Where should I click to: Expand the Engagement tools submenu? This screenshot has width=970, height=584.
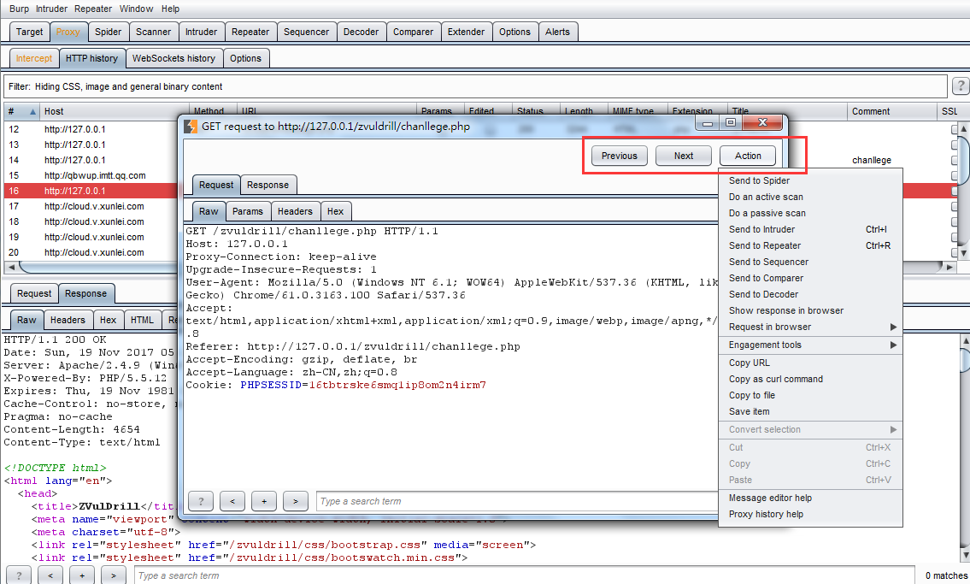click(x=893, y=345)
